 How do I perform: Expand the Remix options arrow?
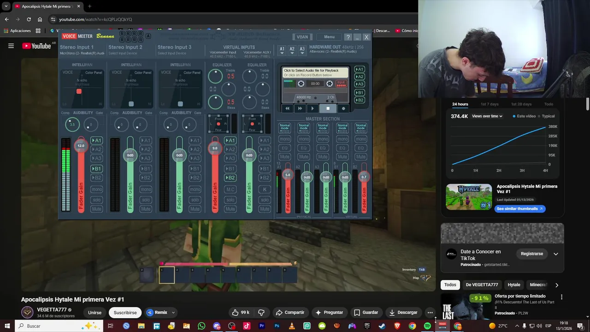173,313
